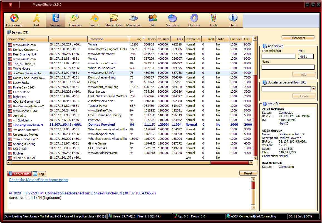This screenshot has width=322, height=223.
Task: Expand the server.met URL dropdown
Action: (313, 89)
